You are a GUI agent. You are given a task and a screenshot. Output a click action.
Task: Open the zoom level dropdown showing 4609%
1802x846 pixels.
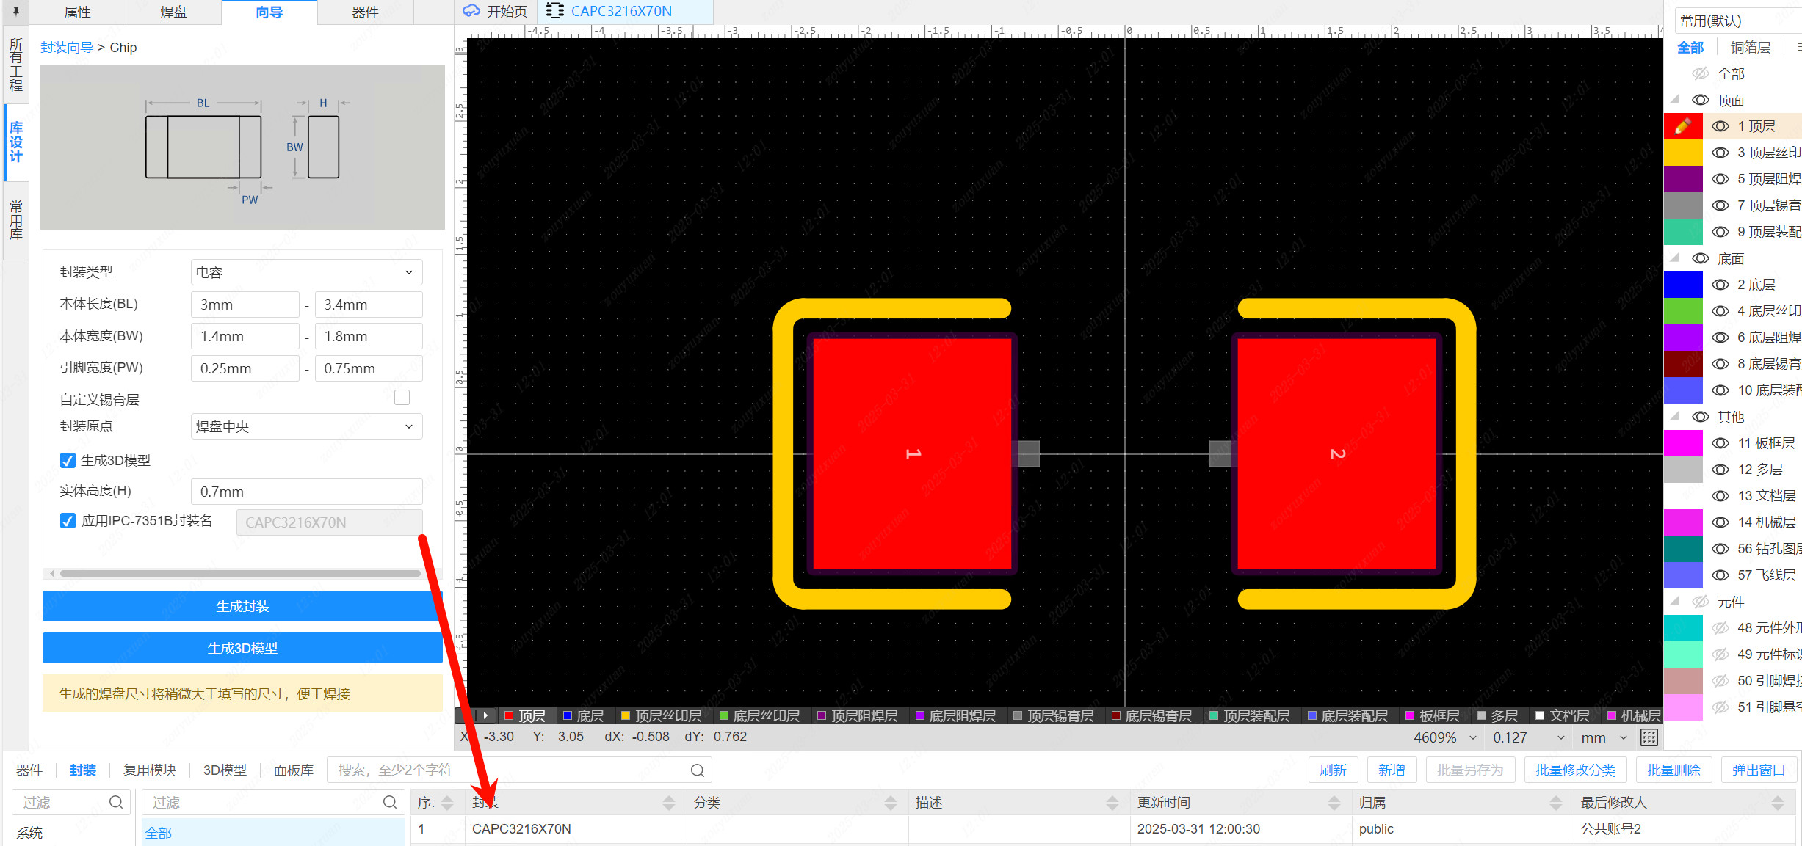coord(1472,737)
